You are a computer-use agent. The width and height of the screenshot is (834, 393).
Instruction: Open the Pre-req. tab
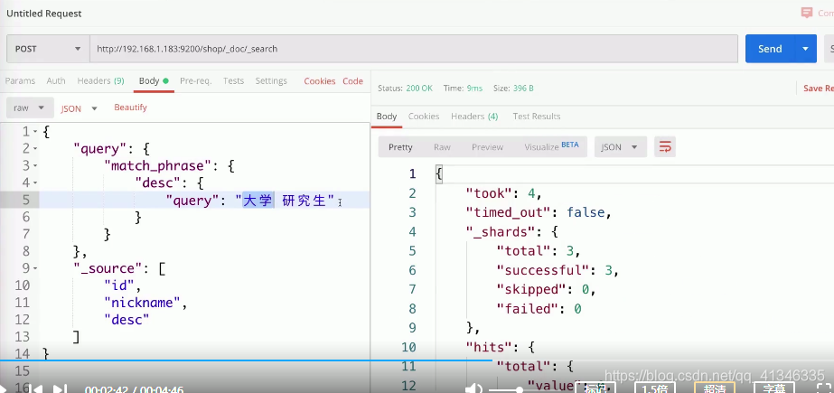(196, 80)
